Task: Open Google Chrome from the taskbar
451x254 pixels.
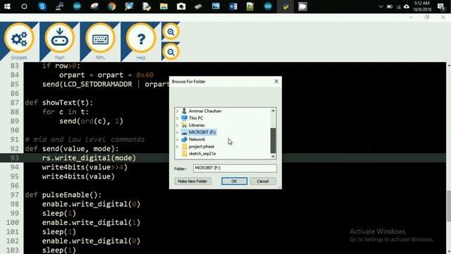Action: pyautogui.click(x=111, y=6)
